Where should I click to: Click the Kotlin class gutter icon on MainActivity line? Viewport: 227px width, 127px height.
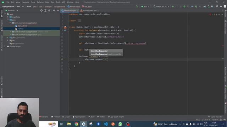pos(65,27)
